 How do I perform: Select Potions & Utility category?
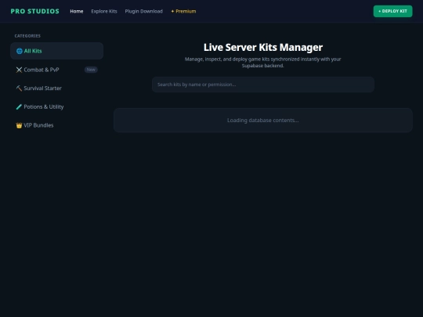point(57,107)
